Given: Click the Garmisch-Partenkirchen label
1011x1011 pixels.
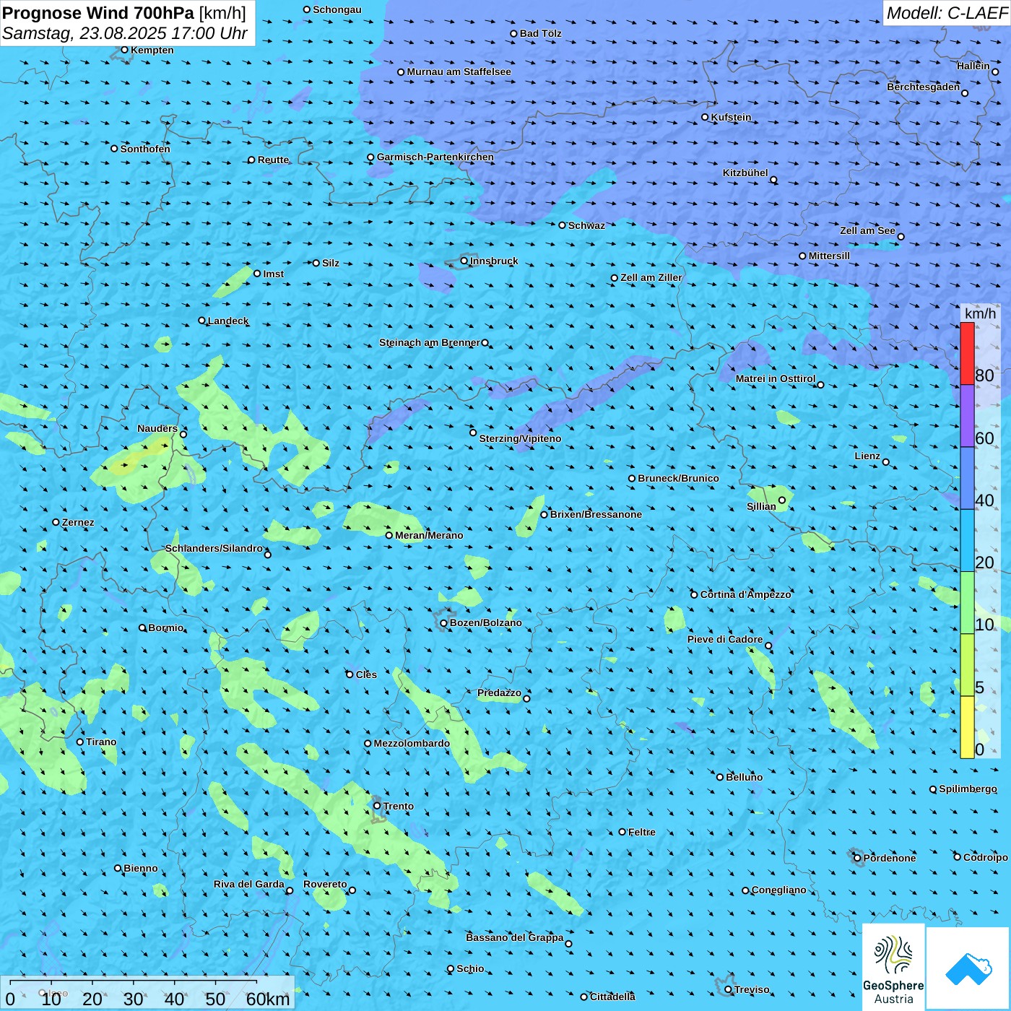Looking at the screenshot, I should tap(435, 157).
